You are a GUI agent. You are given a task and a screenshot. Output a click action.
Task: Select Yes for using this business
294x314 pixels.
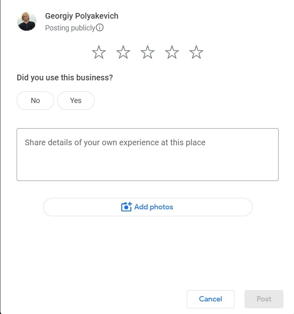click(76, 101)
